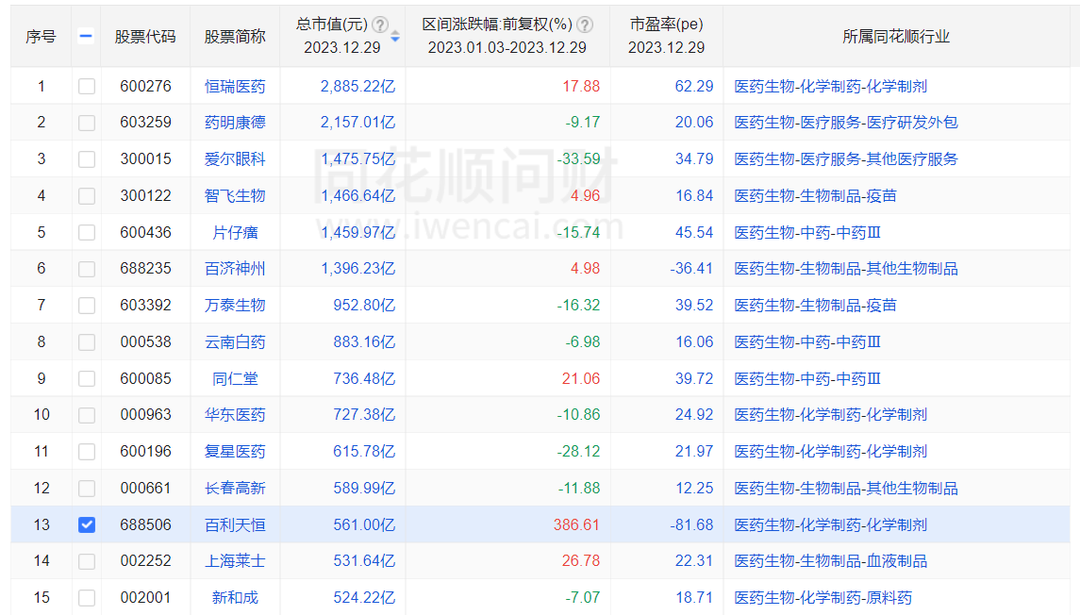Image resolution: width=1080 pixels, height=615 pixels.
Task: Open stock link 百济神州
Action: pos(235,269)
